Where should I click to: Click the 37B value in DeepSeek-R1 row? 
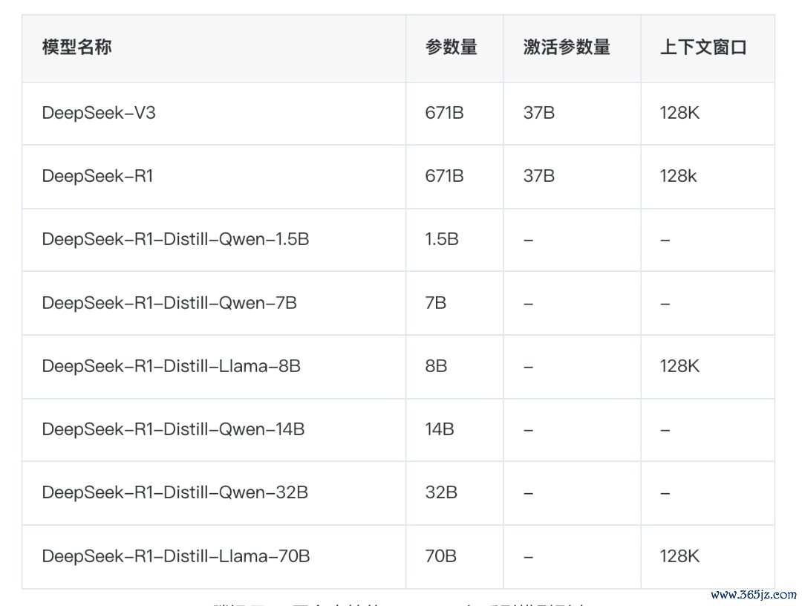[538, 176]
